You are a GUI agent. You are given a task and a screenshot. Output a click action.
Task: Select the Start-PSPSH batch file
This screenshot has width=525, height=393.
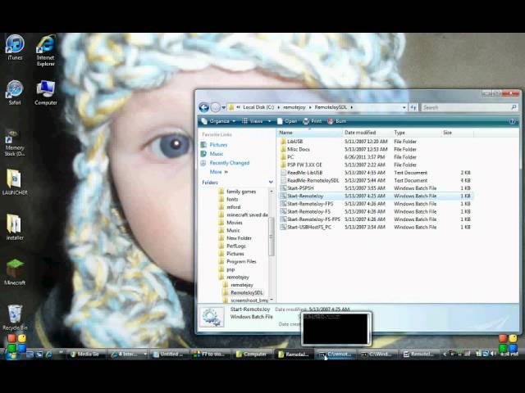pyautogui.click(x=297, y=188)
